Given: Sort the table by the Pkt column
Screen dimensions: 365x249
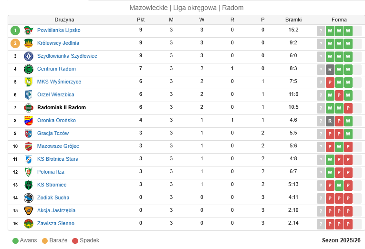Looking at the screenshot, I should click(141, 20).
